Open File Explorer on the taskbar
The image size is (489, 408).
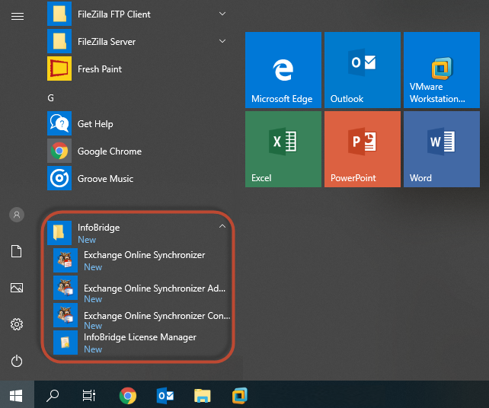pos(203,396)
